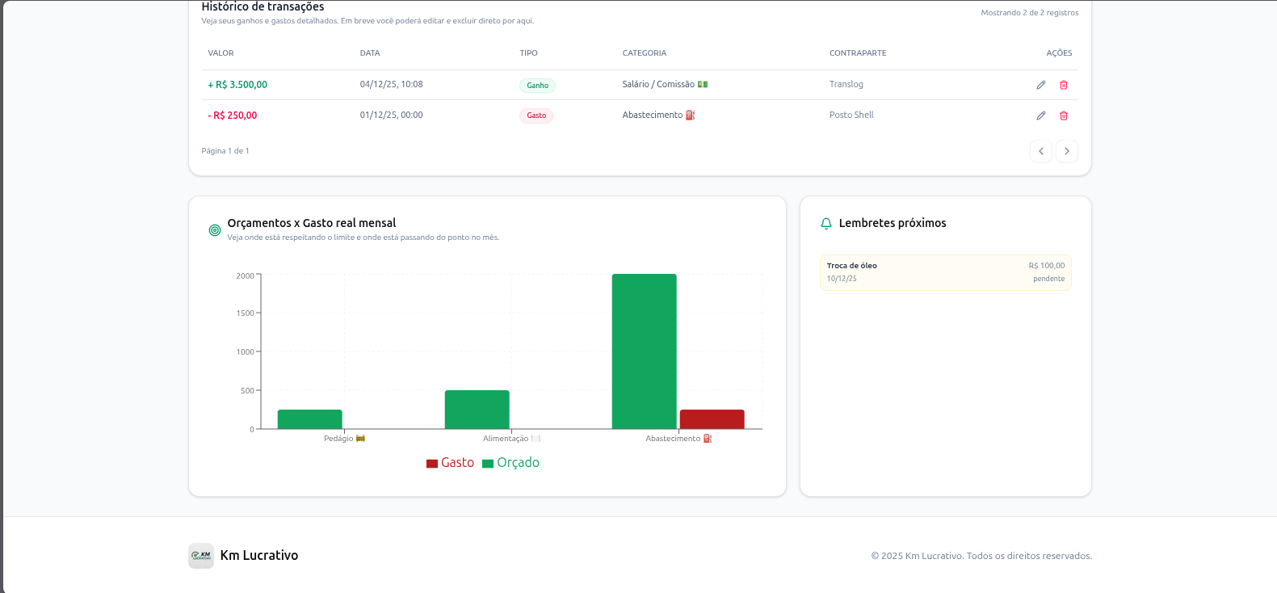
Task: Click the Gasto type badge
Action: click(x=536, y=116)
